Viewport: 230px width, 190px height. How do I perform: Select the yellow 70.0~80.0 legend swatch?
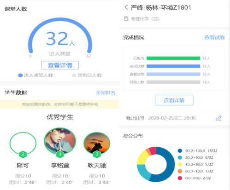pyautogui.click(x=180, y=164)
